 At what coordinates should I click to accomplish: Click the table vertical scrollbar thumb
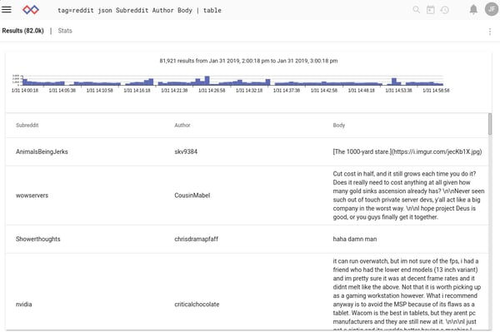coord(490,124)
